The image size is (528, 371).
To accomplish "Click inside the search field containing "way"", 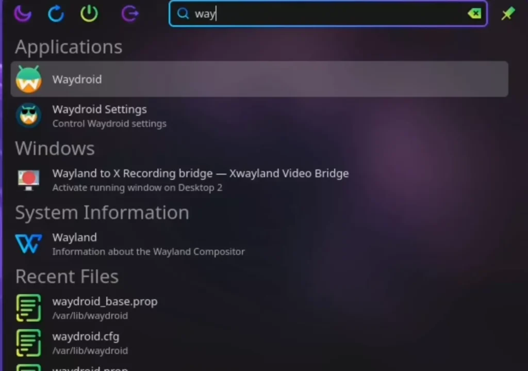I will [x=330, y=14].
